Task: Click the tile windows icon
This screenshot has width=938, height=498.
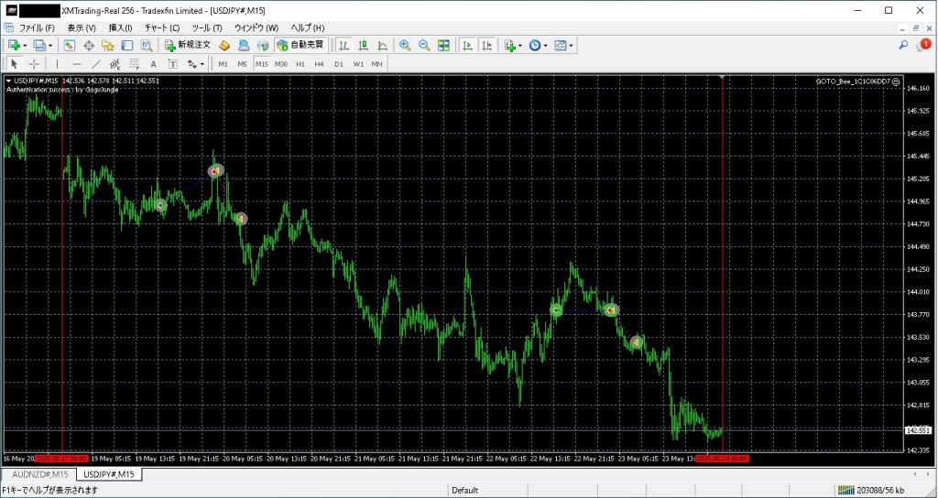Action: (x=443, y=45)
